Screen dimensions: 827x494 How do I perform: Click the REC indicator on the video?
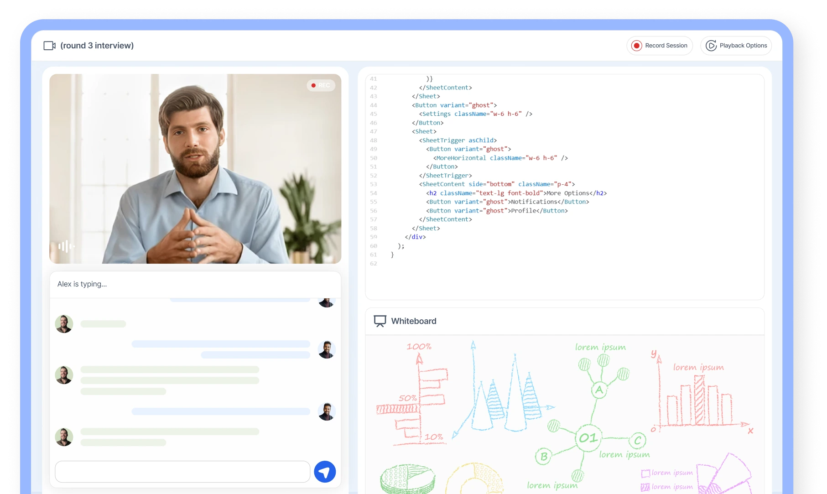(x=321, y=85)
